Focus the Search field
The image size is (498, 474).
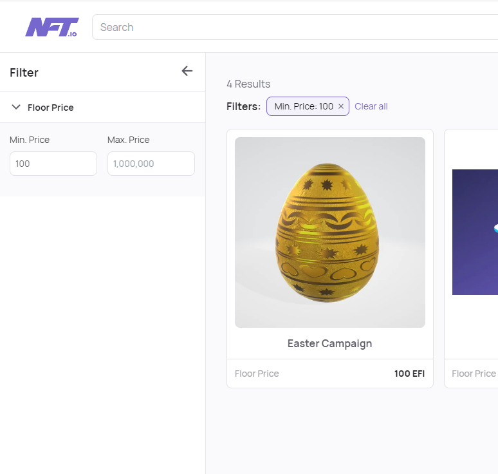point(295,27)
